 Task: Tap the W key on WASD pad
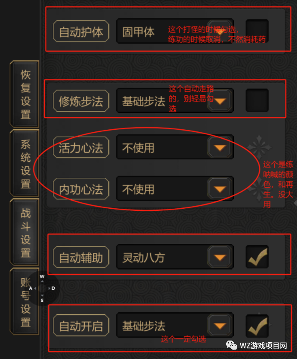coord(42,277)
